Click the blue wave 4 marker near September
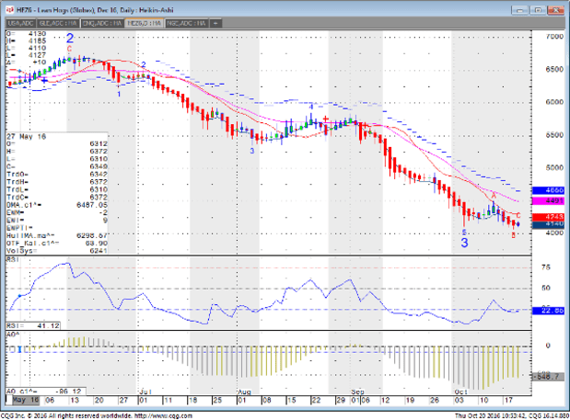This screenshot has height=420, width=570. (310, 107)
